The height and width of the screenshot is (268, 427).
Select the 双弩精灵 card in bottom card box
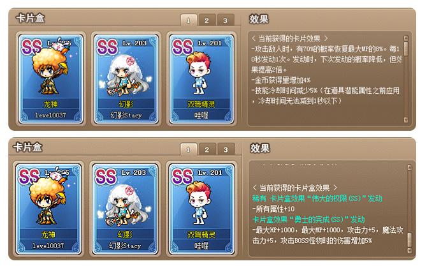[x=201, y=209]
